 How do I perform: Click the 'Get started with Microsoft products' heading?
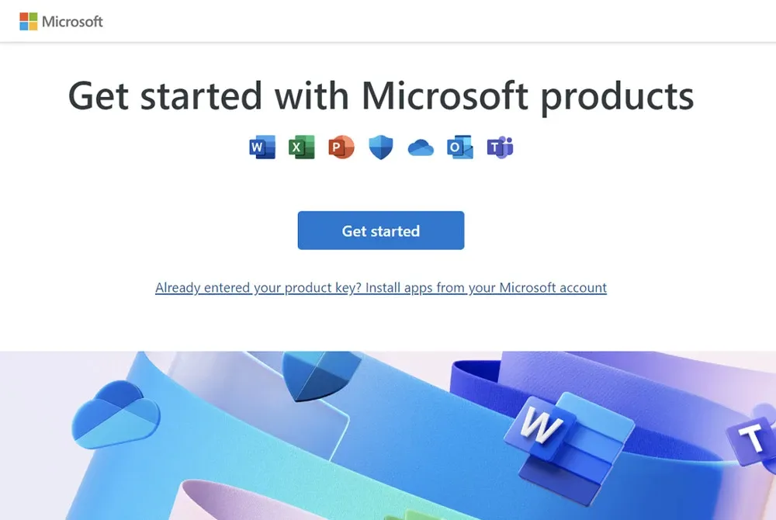tap(381, 95)
